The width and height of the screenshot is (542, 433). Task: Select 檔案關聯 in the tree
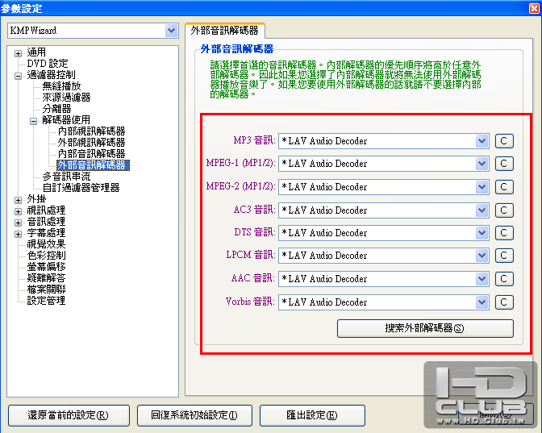point(46,289)
